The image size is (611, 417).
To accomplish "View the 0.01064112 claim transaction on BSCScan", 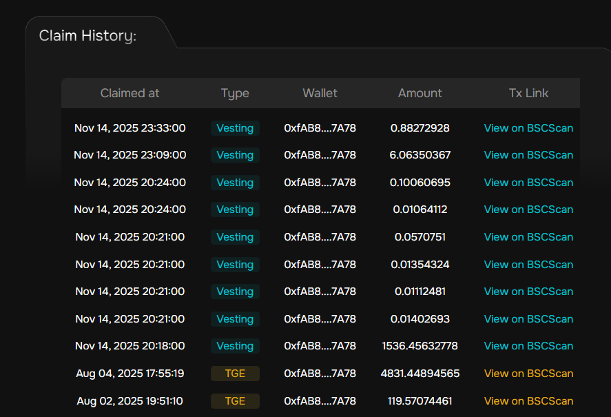I will (x=528, y=210).
